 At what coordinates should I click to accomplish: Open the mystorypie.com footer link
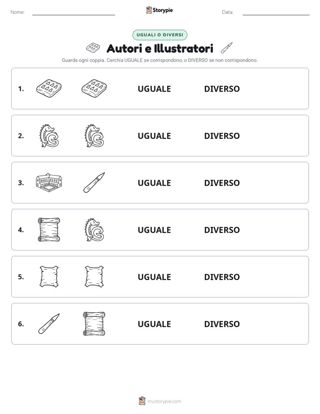pyautogui.click(x=164, y=401)
